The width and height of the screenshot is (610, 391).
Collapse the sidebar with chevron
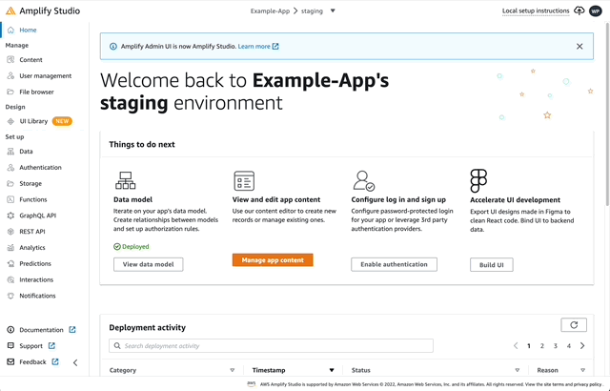75,362
